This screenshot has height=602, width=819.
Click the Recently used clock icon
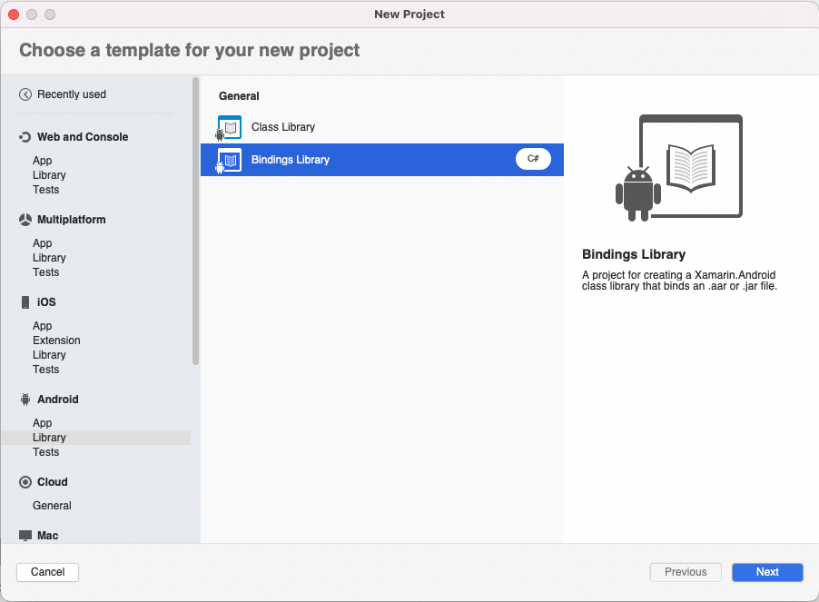coord(26,94)
